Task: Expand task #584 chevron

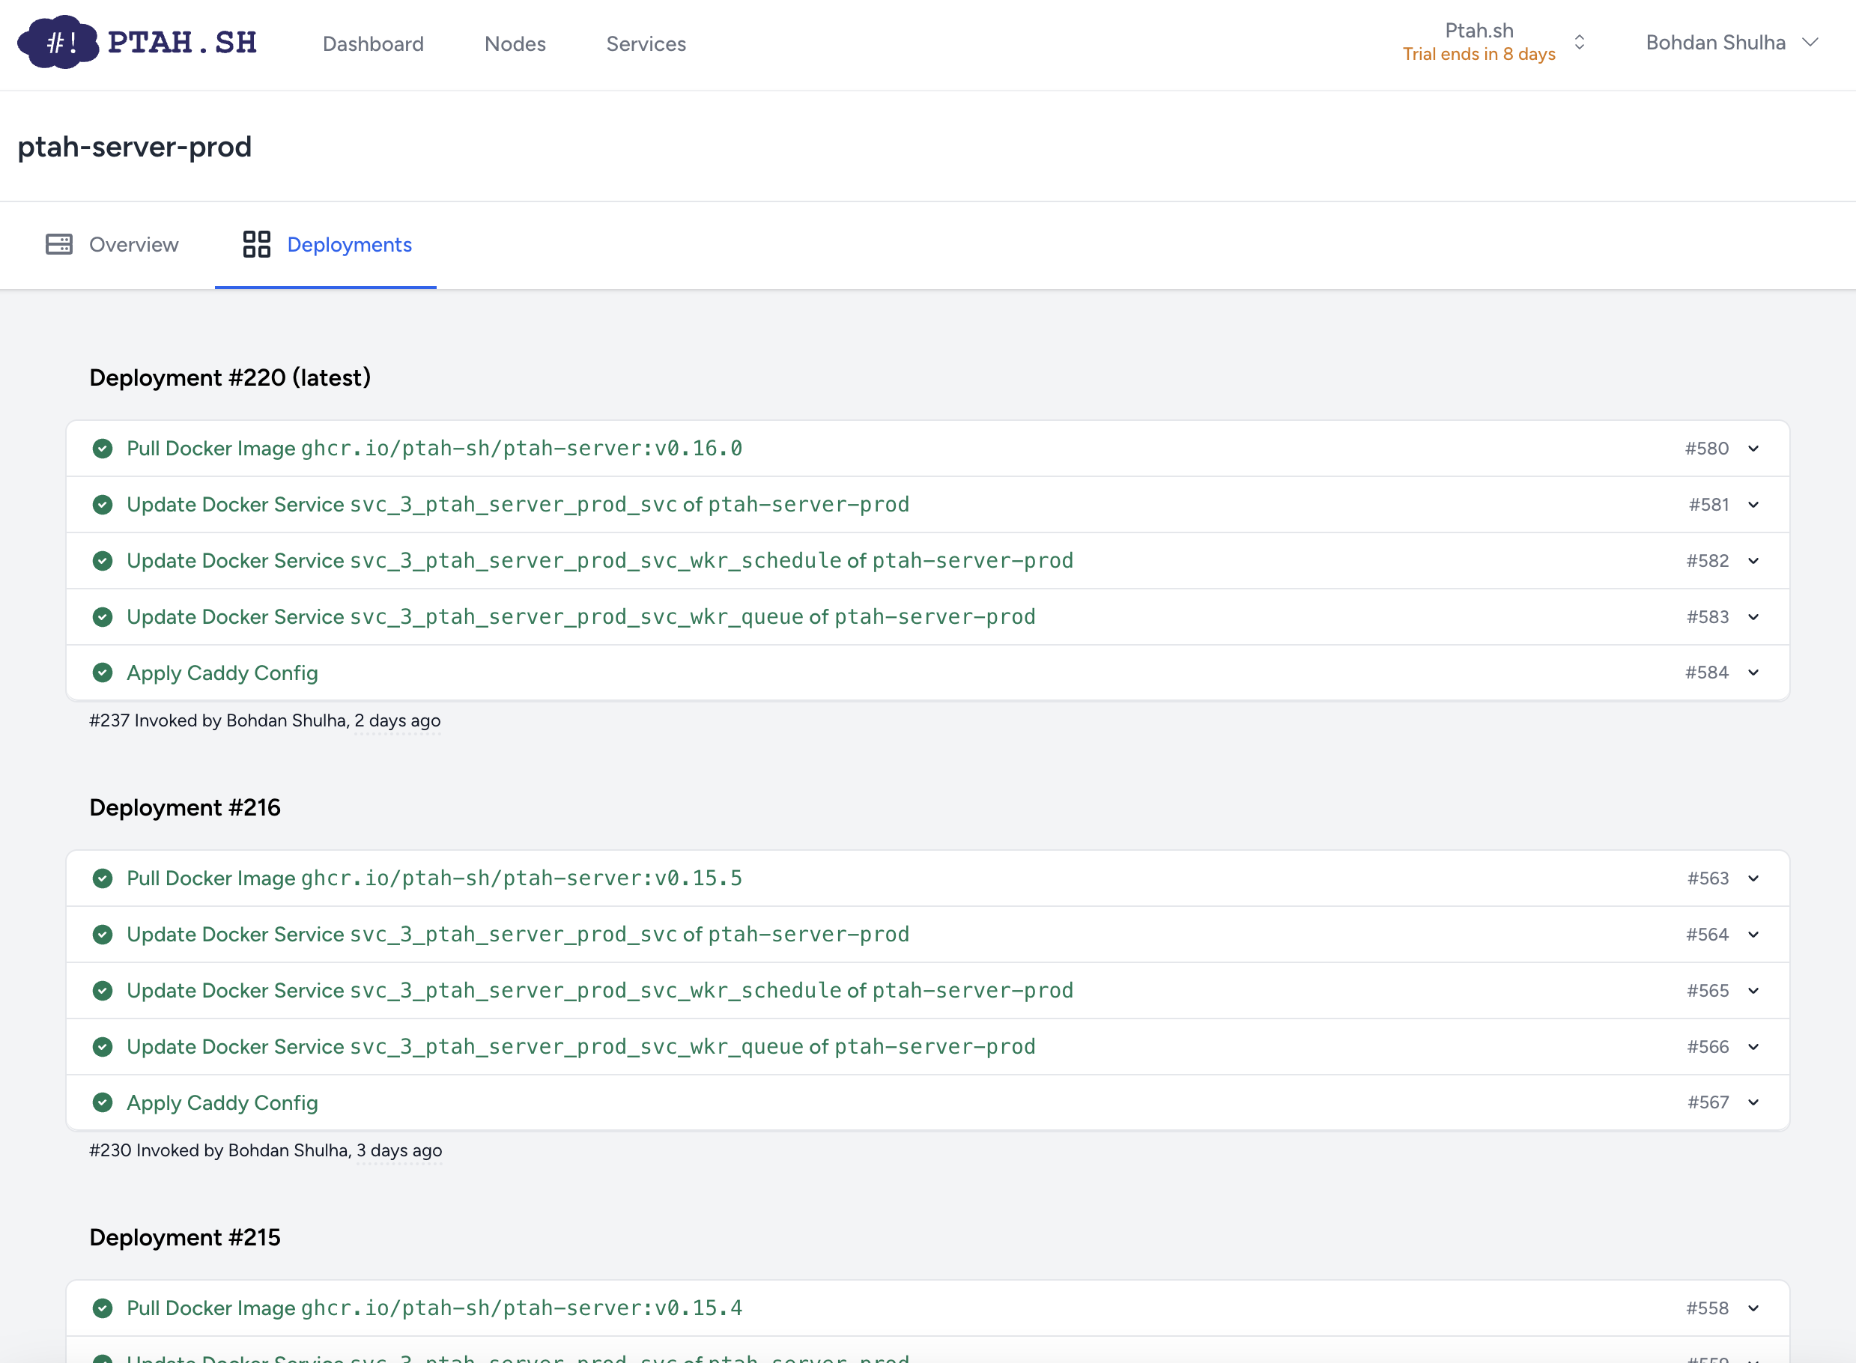Action: (x=1753, y=673)
